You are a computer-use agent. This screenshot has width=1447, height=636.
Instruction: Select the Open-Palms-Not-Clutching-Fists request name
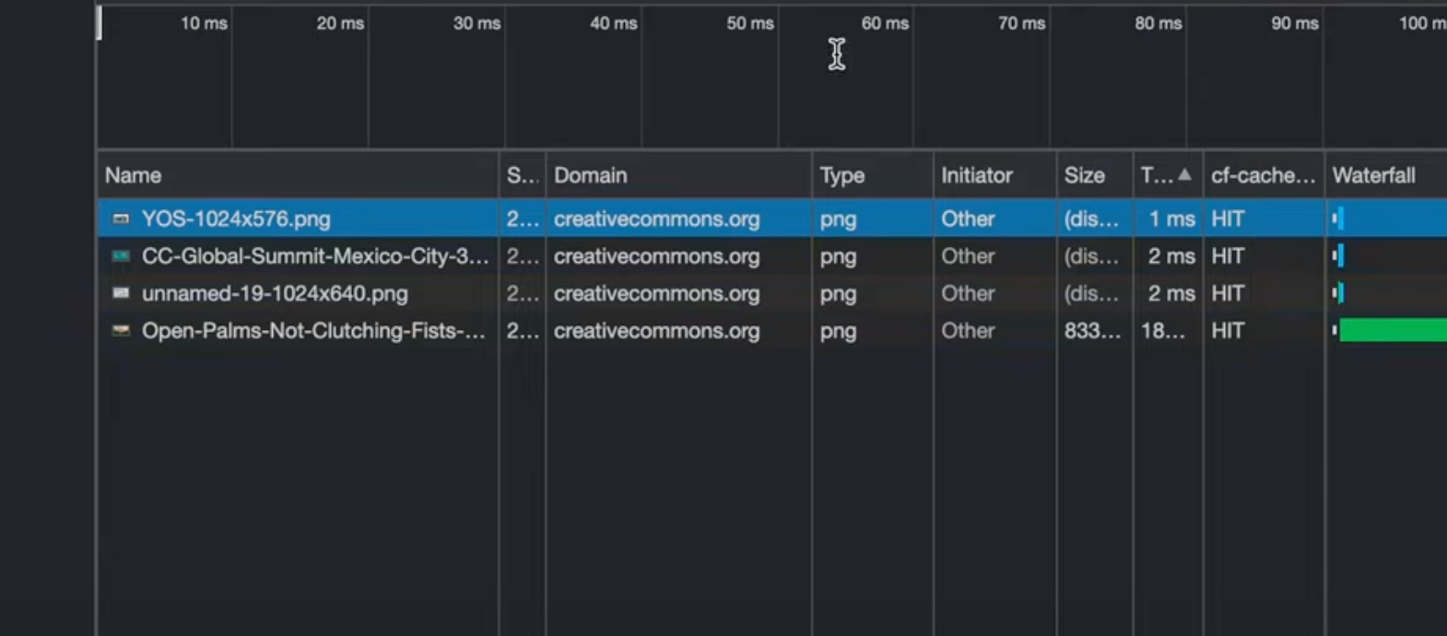[312, 331]
